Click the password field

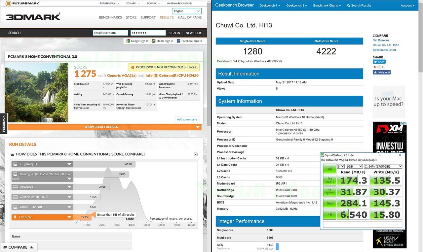click(148, 33)
